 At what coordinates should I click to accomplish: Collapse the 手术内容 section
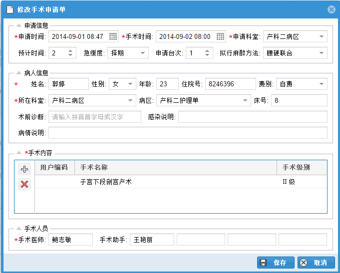coord(19,153)
